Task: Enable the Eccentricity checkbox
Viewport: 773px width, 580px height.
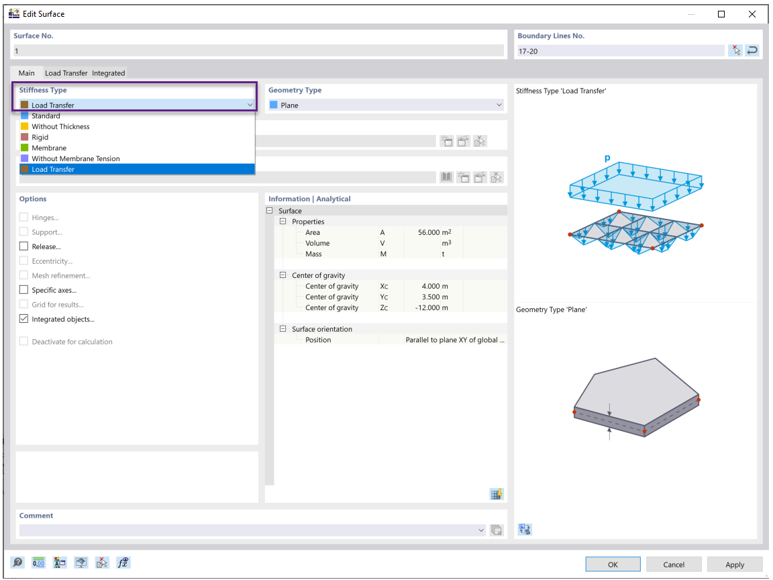Action: click(23, 260)
